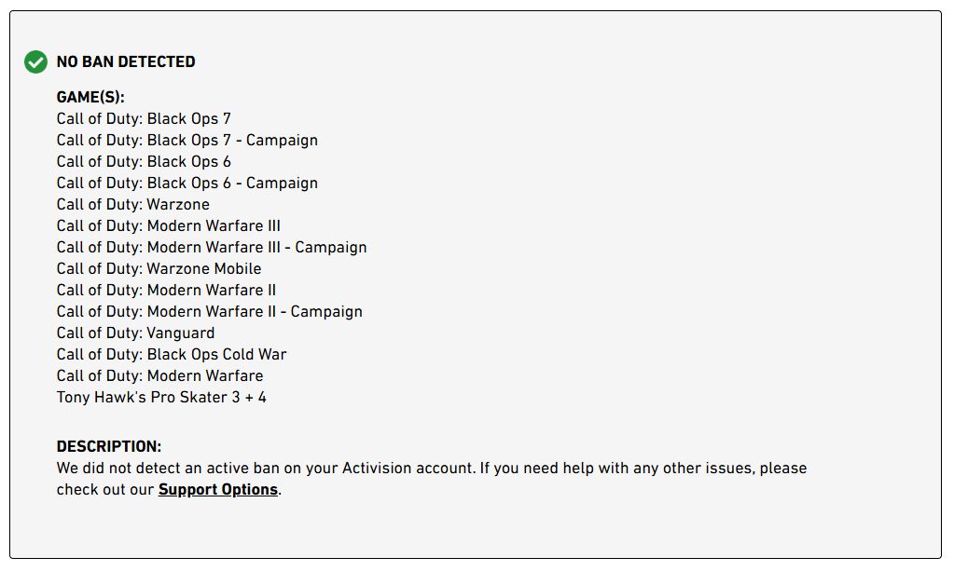Image resolution: width=954 pixels, height=571 pixels.
Task: Click Modern Warfare III - Campaign line
Action: pyautogui.click(x=212, y=248)
